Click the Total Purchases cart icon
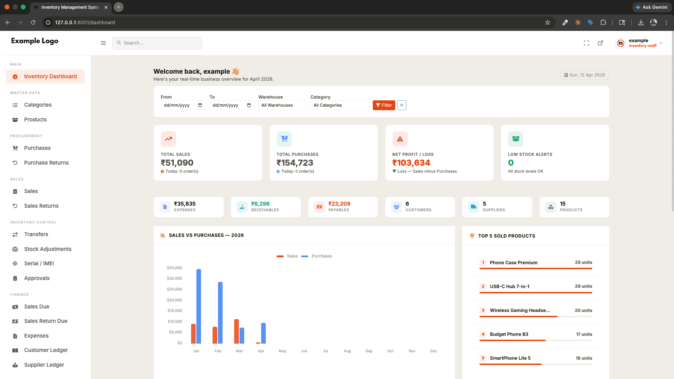Image resolution: width=674 pixels, height=379 pixels. coord(284,139)
